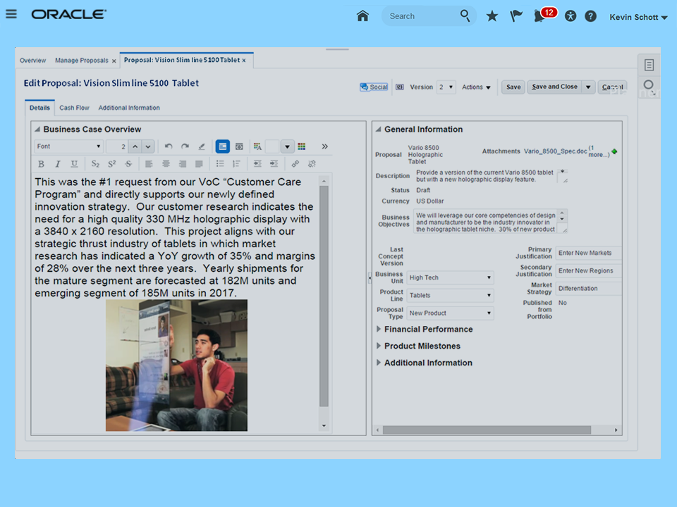Click the Cancel button

612,87
